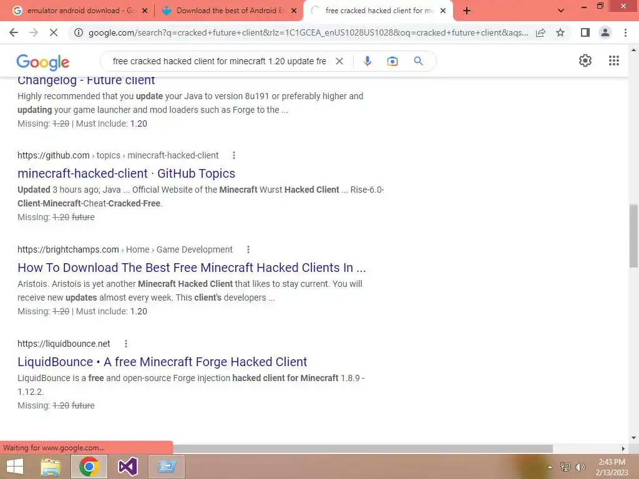Image resolution: width=639 pixels, height=479 pixels.
Task: Open more options for liquidbounce.net result
Action: pyautogui.click(x=126, y=344)
